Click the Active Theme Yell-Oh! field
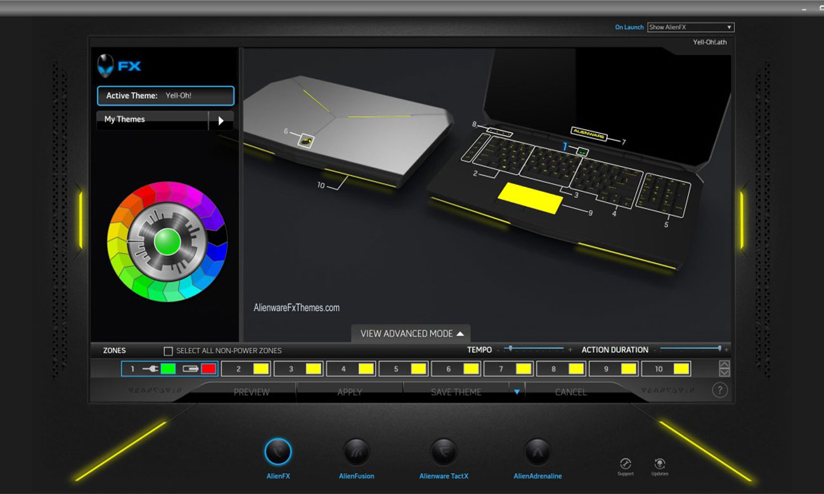 [x=165, y=96]
